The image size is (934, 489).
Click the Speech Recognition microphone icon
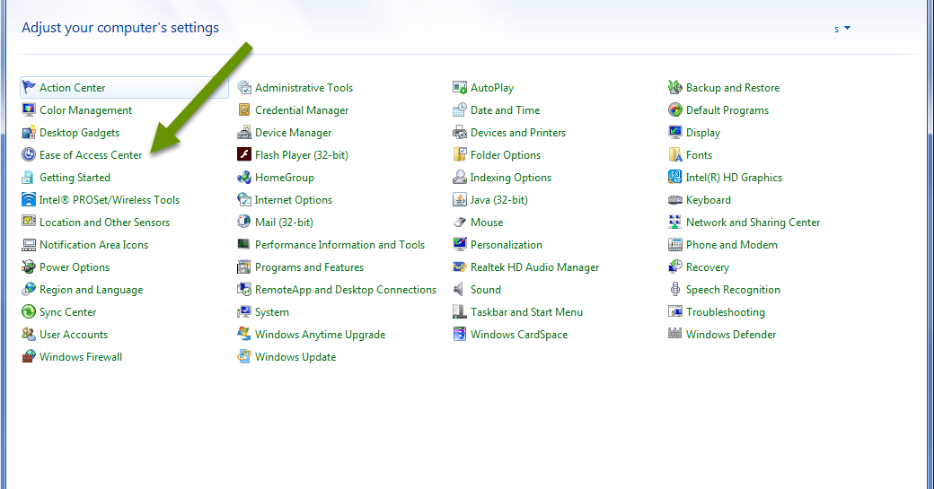(674, 290)
